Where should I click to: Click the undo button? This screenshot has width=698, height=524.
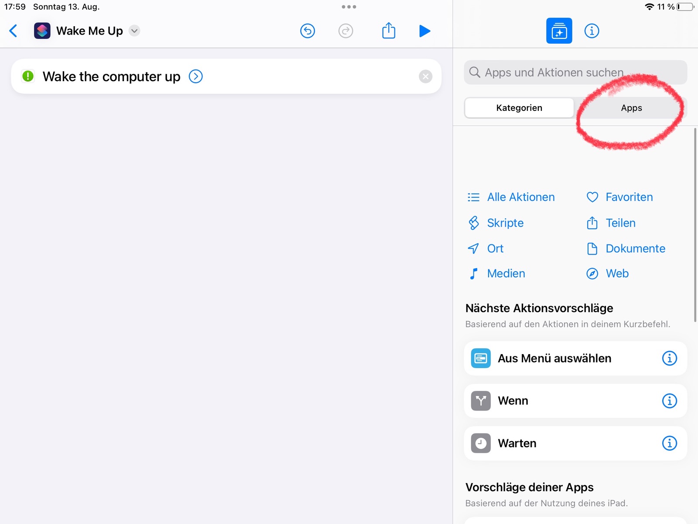pyautogui.click(x=308, y=31)
